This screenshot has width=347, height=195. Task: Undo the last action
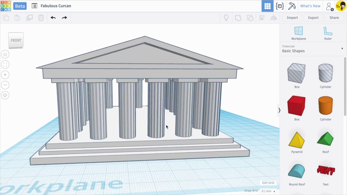[53, 18]
